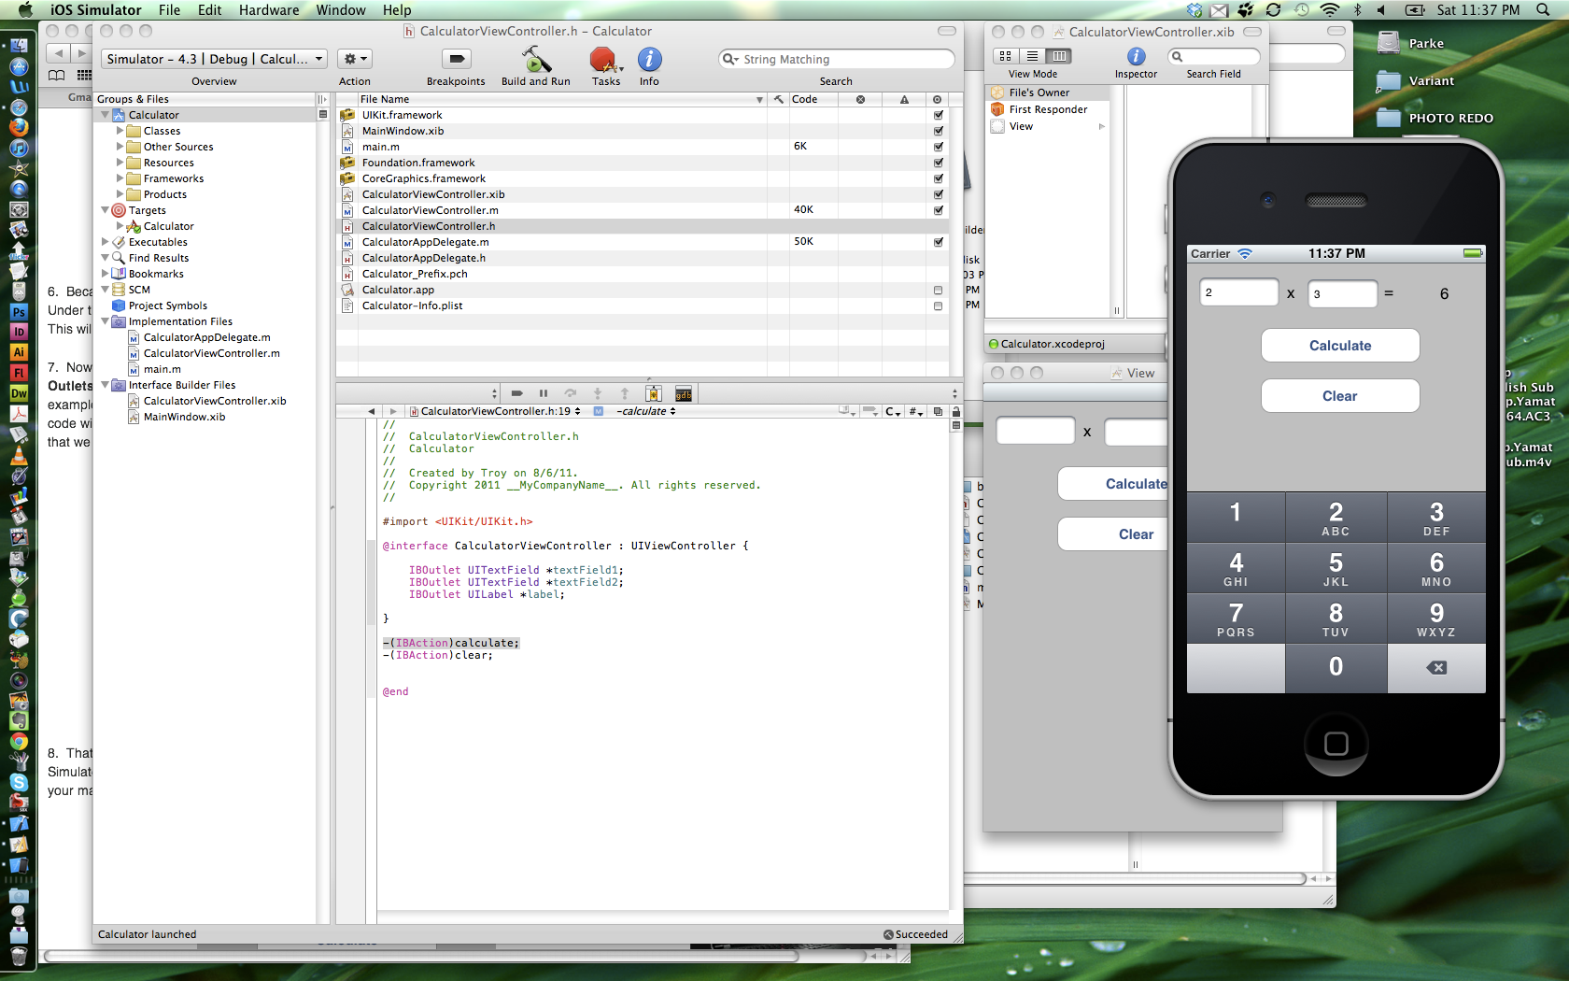Open the debugger window spray-can icon
Image resolution: width=1569 pixels, height=981 pixels.
pyautogui.click(x=654, y=394)
